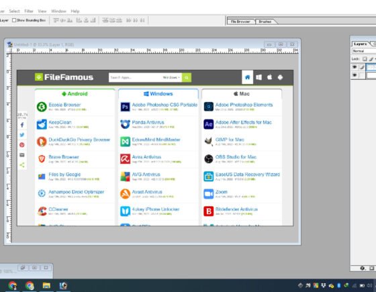Open the Window menu
The height and width of the screenshot is (292, 376).
pyautogui.click(x=58, y=11)
